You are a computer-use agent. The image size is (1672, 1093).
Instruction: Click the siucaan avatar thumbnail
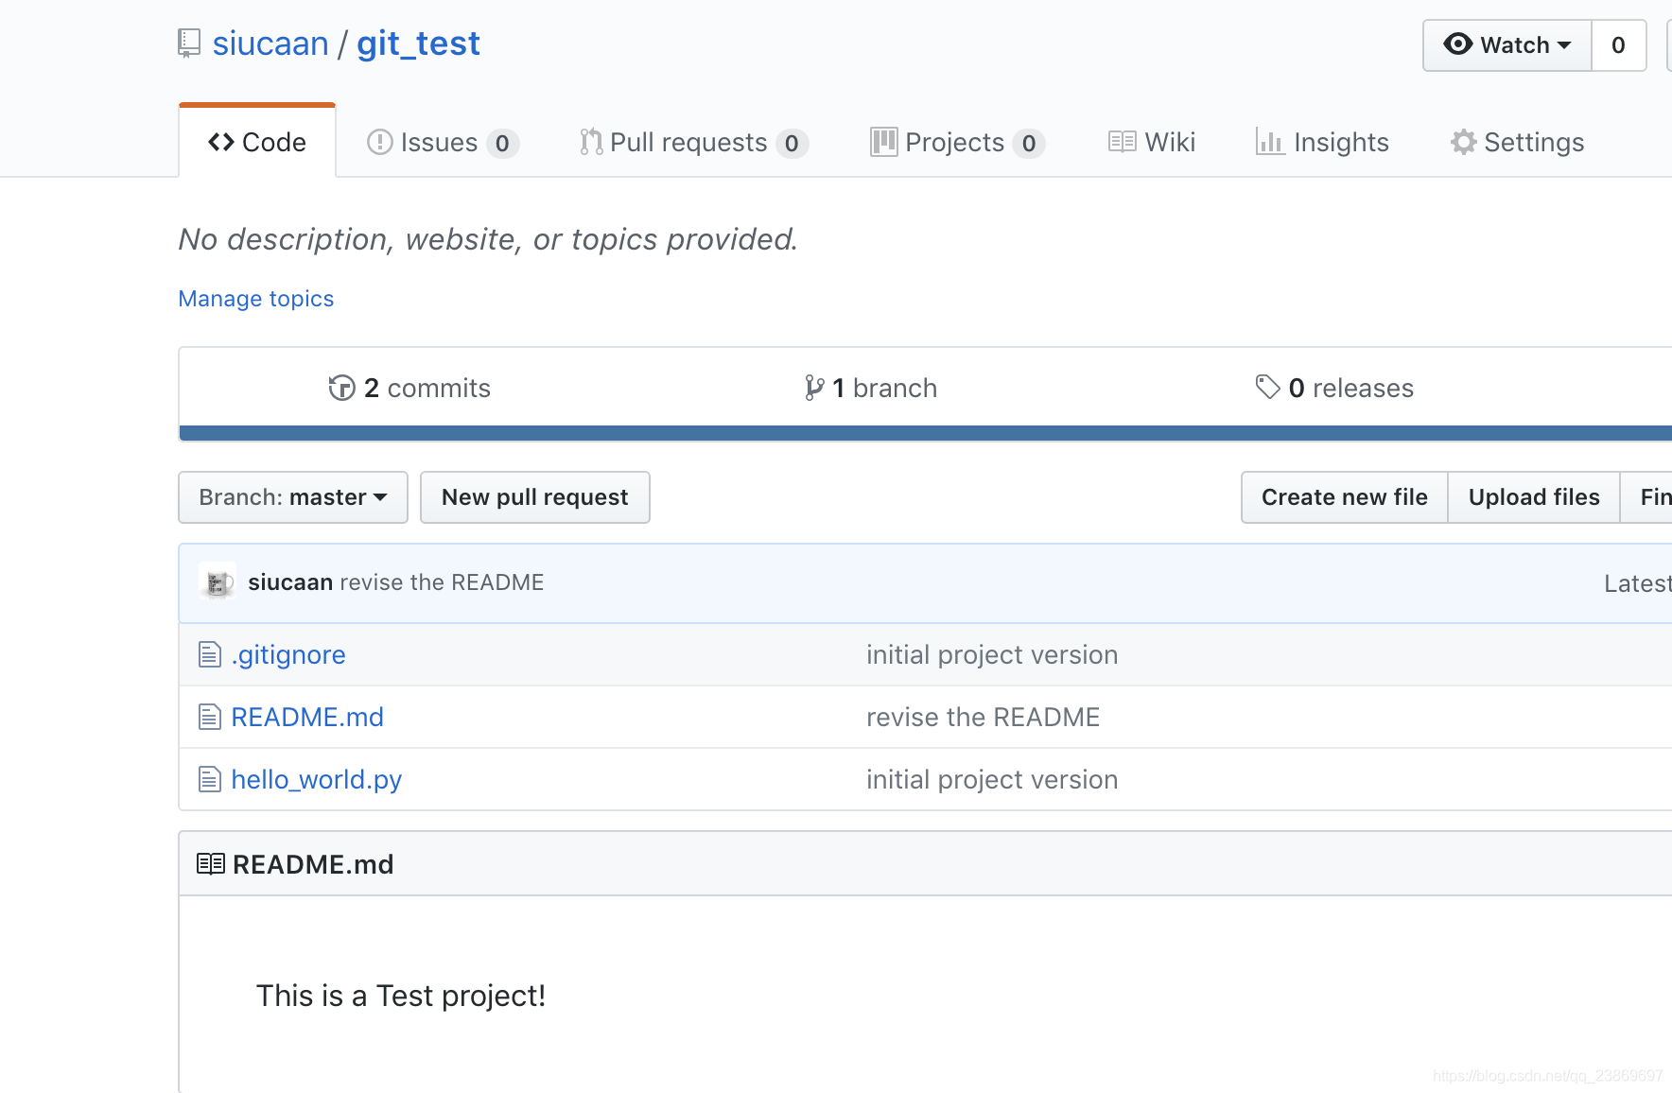[218, 582]
